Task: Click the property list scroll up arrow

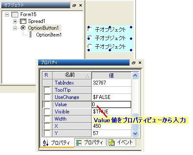Action: point(135,75)
